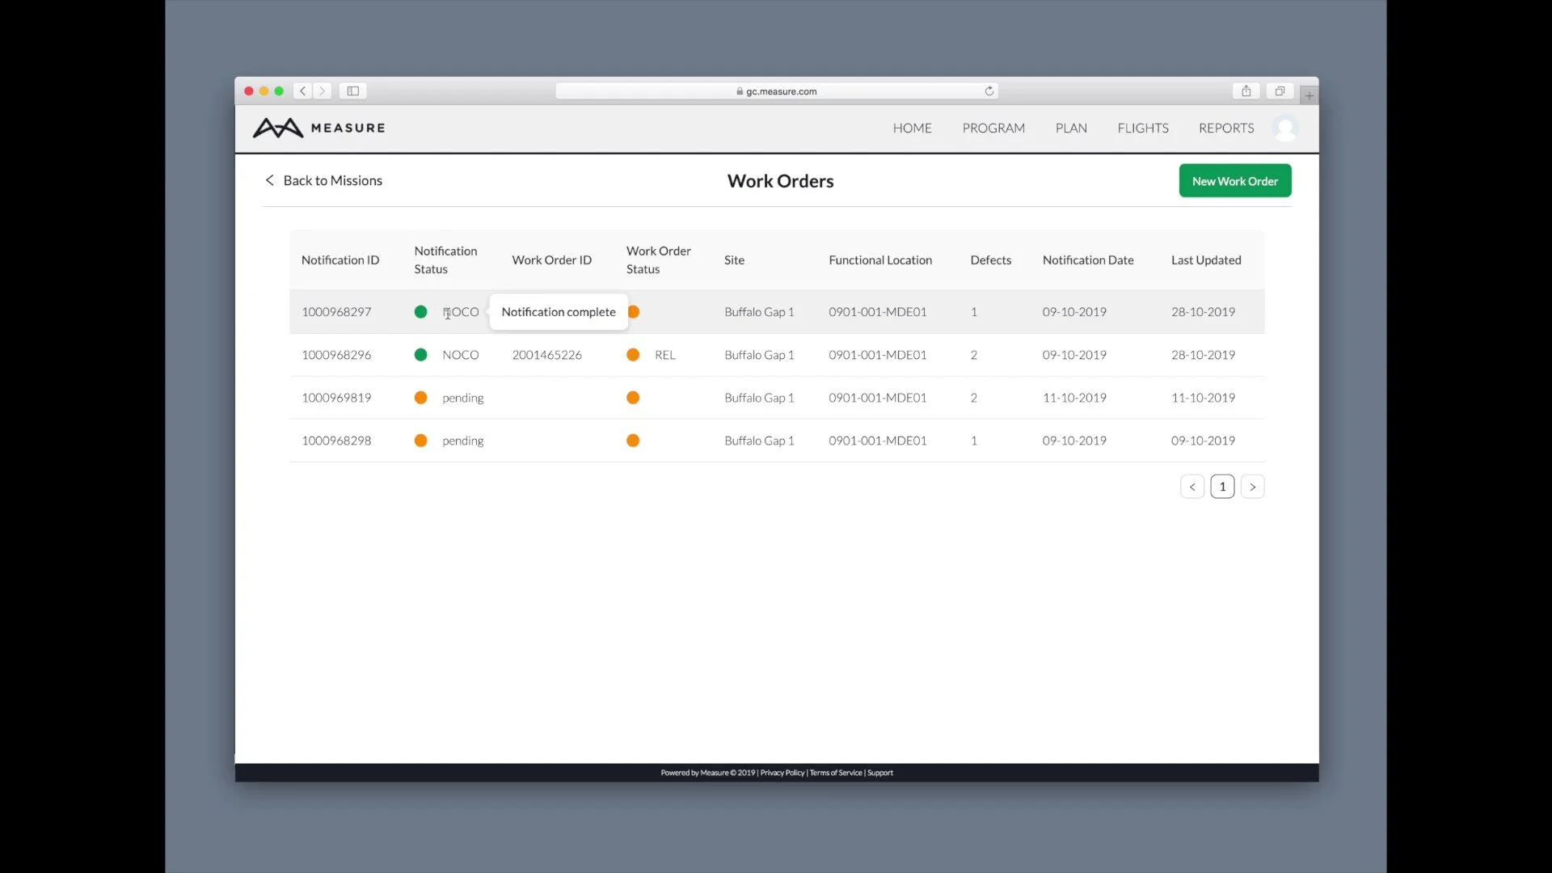The height and width of the screenshot is (873, 1552).
Task: Click the browser forward arrow
Action: pos(323,91)
